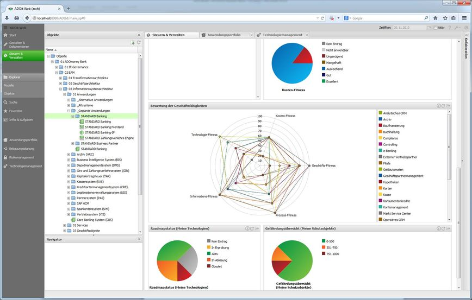Toggle e-Banking legend entry
This screenshot has width=472, height=300.
[x=387, y=151]
